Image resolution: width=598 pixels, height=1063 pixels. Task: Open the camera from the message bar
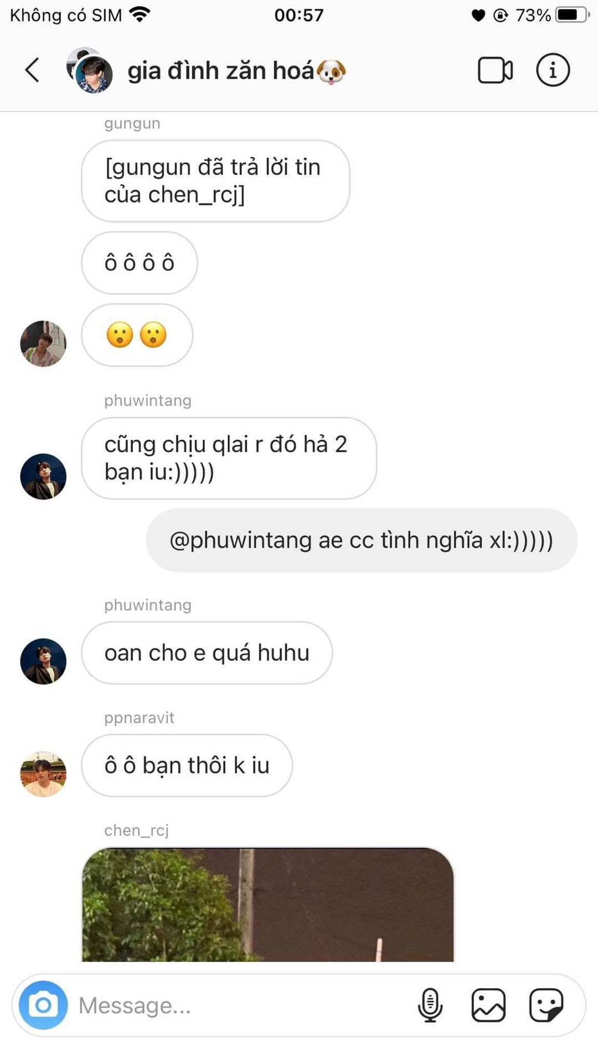[x=43, y=1005]
